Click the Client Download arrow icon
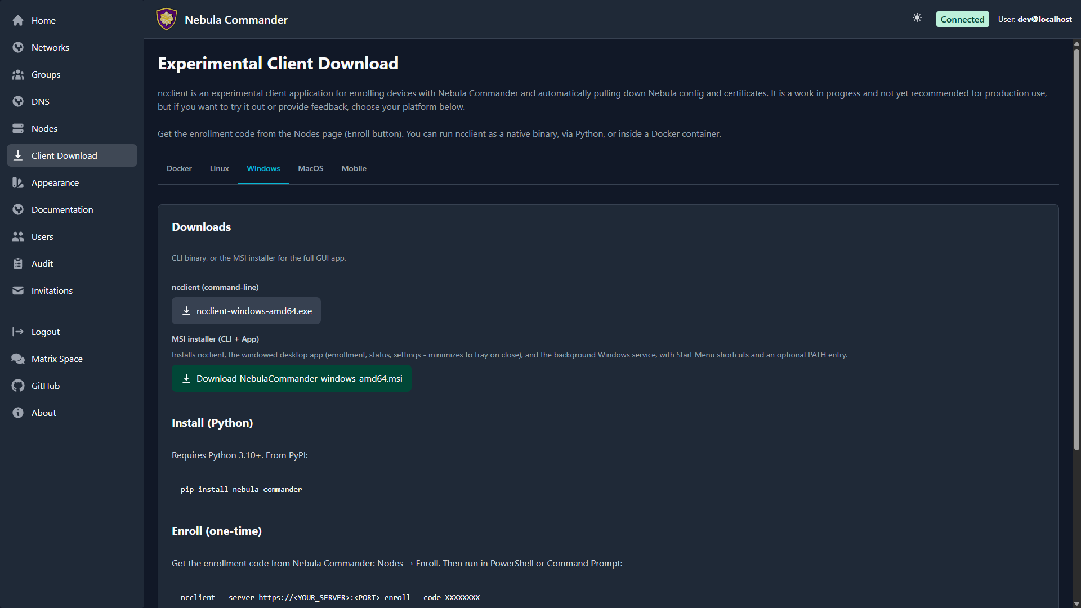1081x608 pixels. click(x=18, y=155)
